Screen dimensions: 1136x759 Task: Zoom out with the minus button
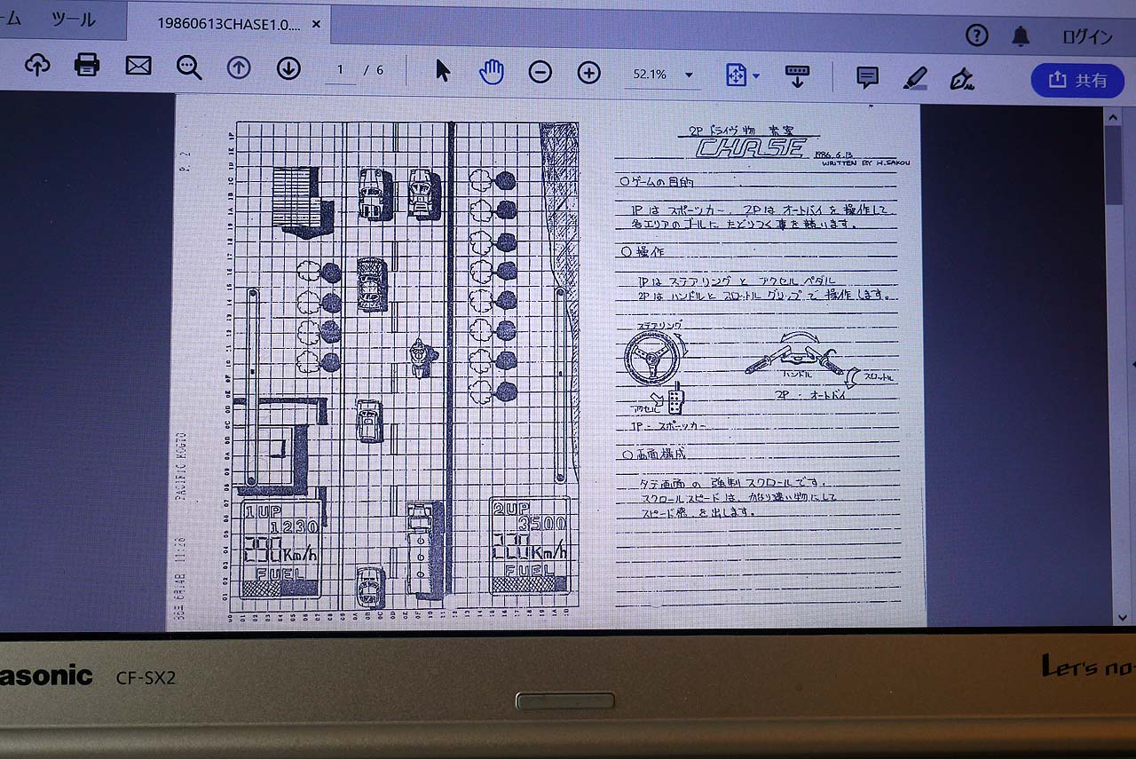click(540, 73)
